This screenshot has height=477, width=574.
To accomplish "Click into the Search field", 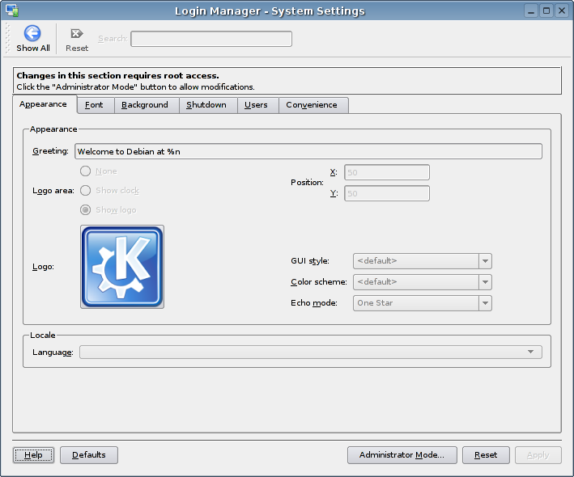I will pyautogui.click(x=211, y=39).
